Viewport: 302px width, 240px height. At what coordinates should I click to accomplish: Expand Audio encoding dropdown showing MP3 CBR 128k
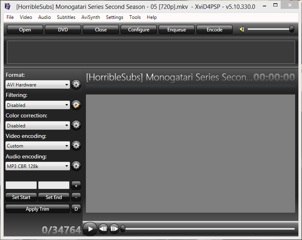(x=37, y=166)
